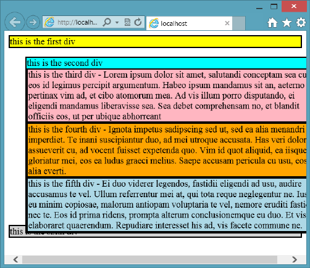Open a new tab button
The height and width of the screenshot is (268, 310).
pyautogui.click(x=239, y=23)
